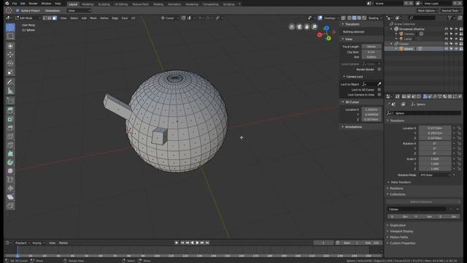Enable the Render Border checkbox
Screen dimensions: 467x263
[379, 69]
